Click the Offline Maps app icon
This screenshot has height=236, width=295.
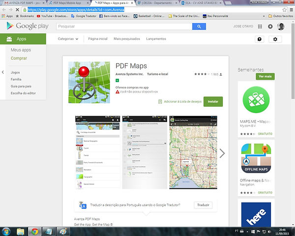click(x=256, y=158)
